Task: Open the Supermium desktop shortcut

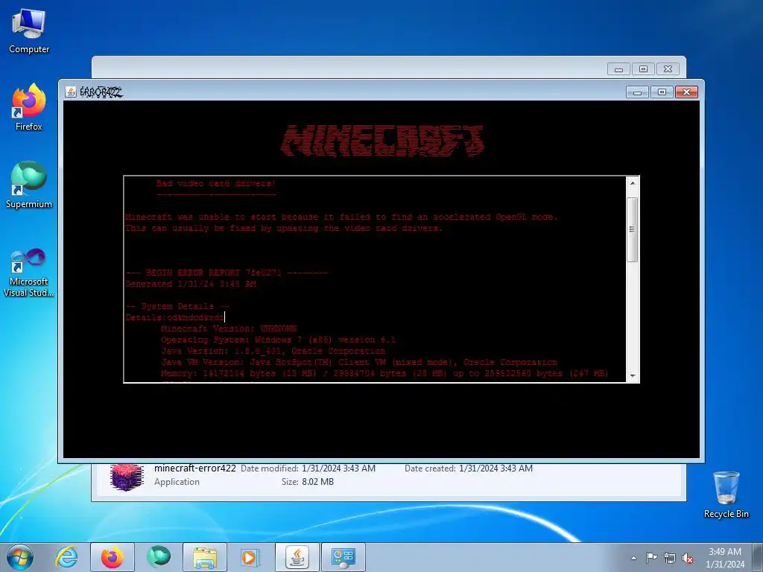Action: coord(29,185)
